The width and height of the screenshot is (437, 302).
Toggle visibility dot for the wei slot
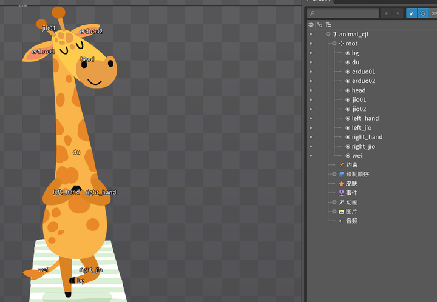[311, 156]
